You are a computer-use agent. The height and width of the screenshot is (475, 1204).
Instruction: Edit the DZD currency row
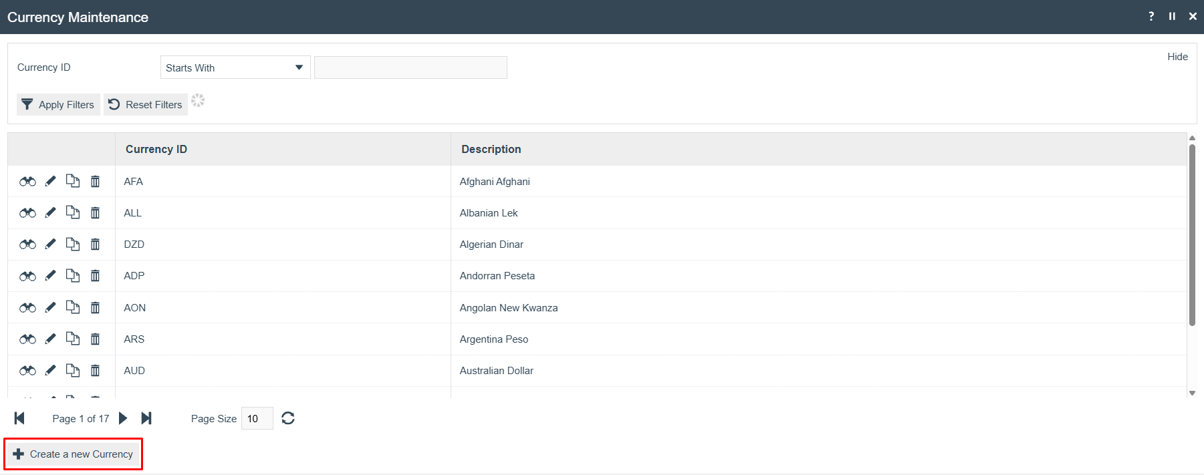(50, 244)
